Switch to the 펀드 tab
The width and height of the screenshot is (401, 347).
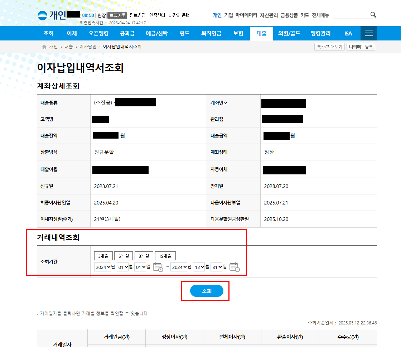184,33
